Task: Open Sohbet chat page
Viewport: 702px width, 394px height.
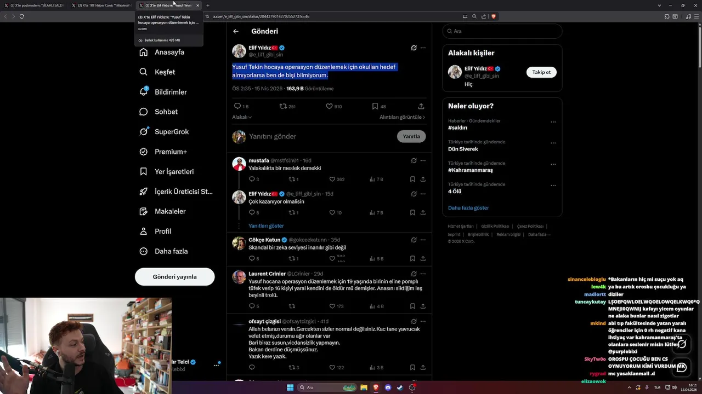Action: 159,112
